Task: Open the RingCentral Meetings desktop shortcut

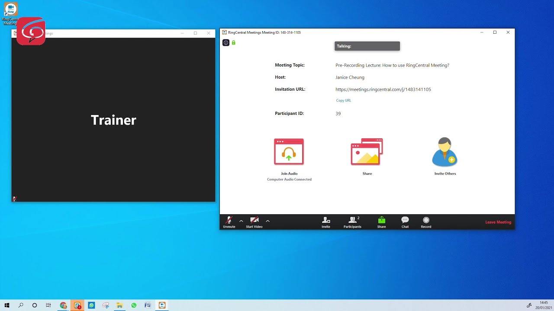Action: coord(11,13)
